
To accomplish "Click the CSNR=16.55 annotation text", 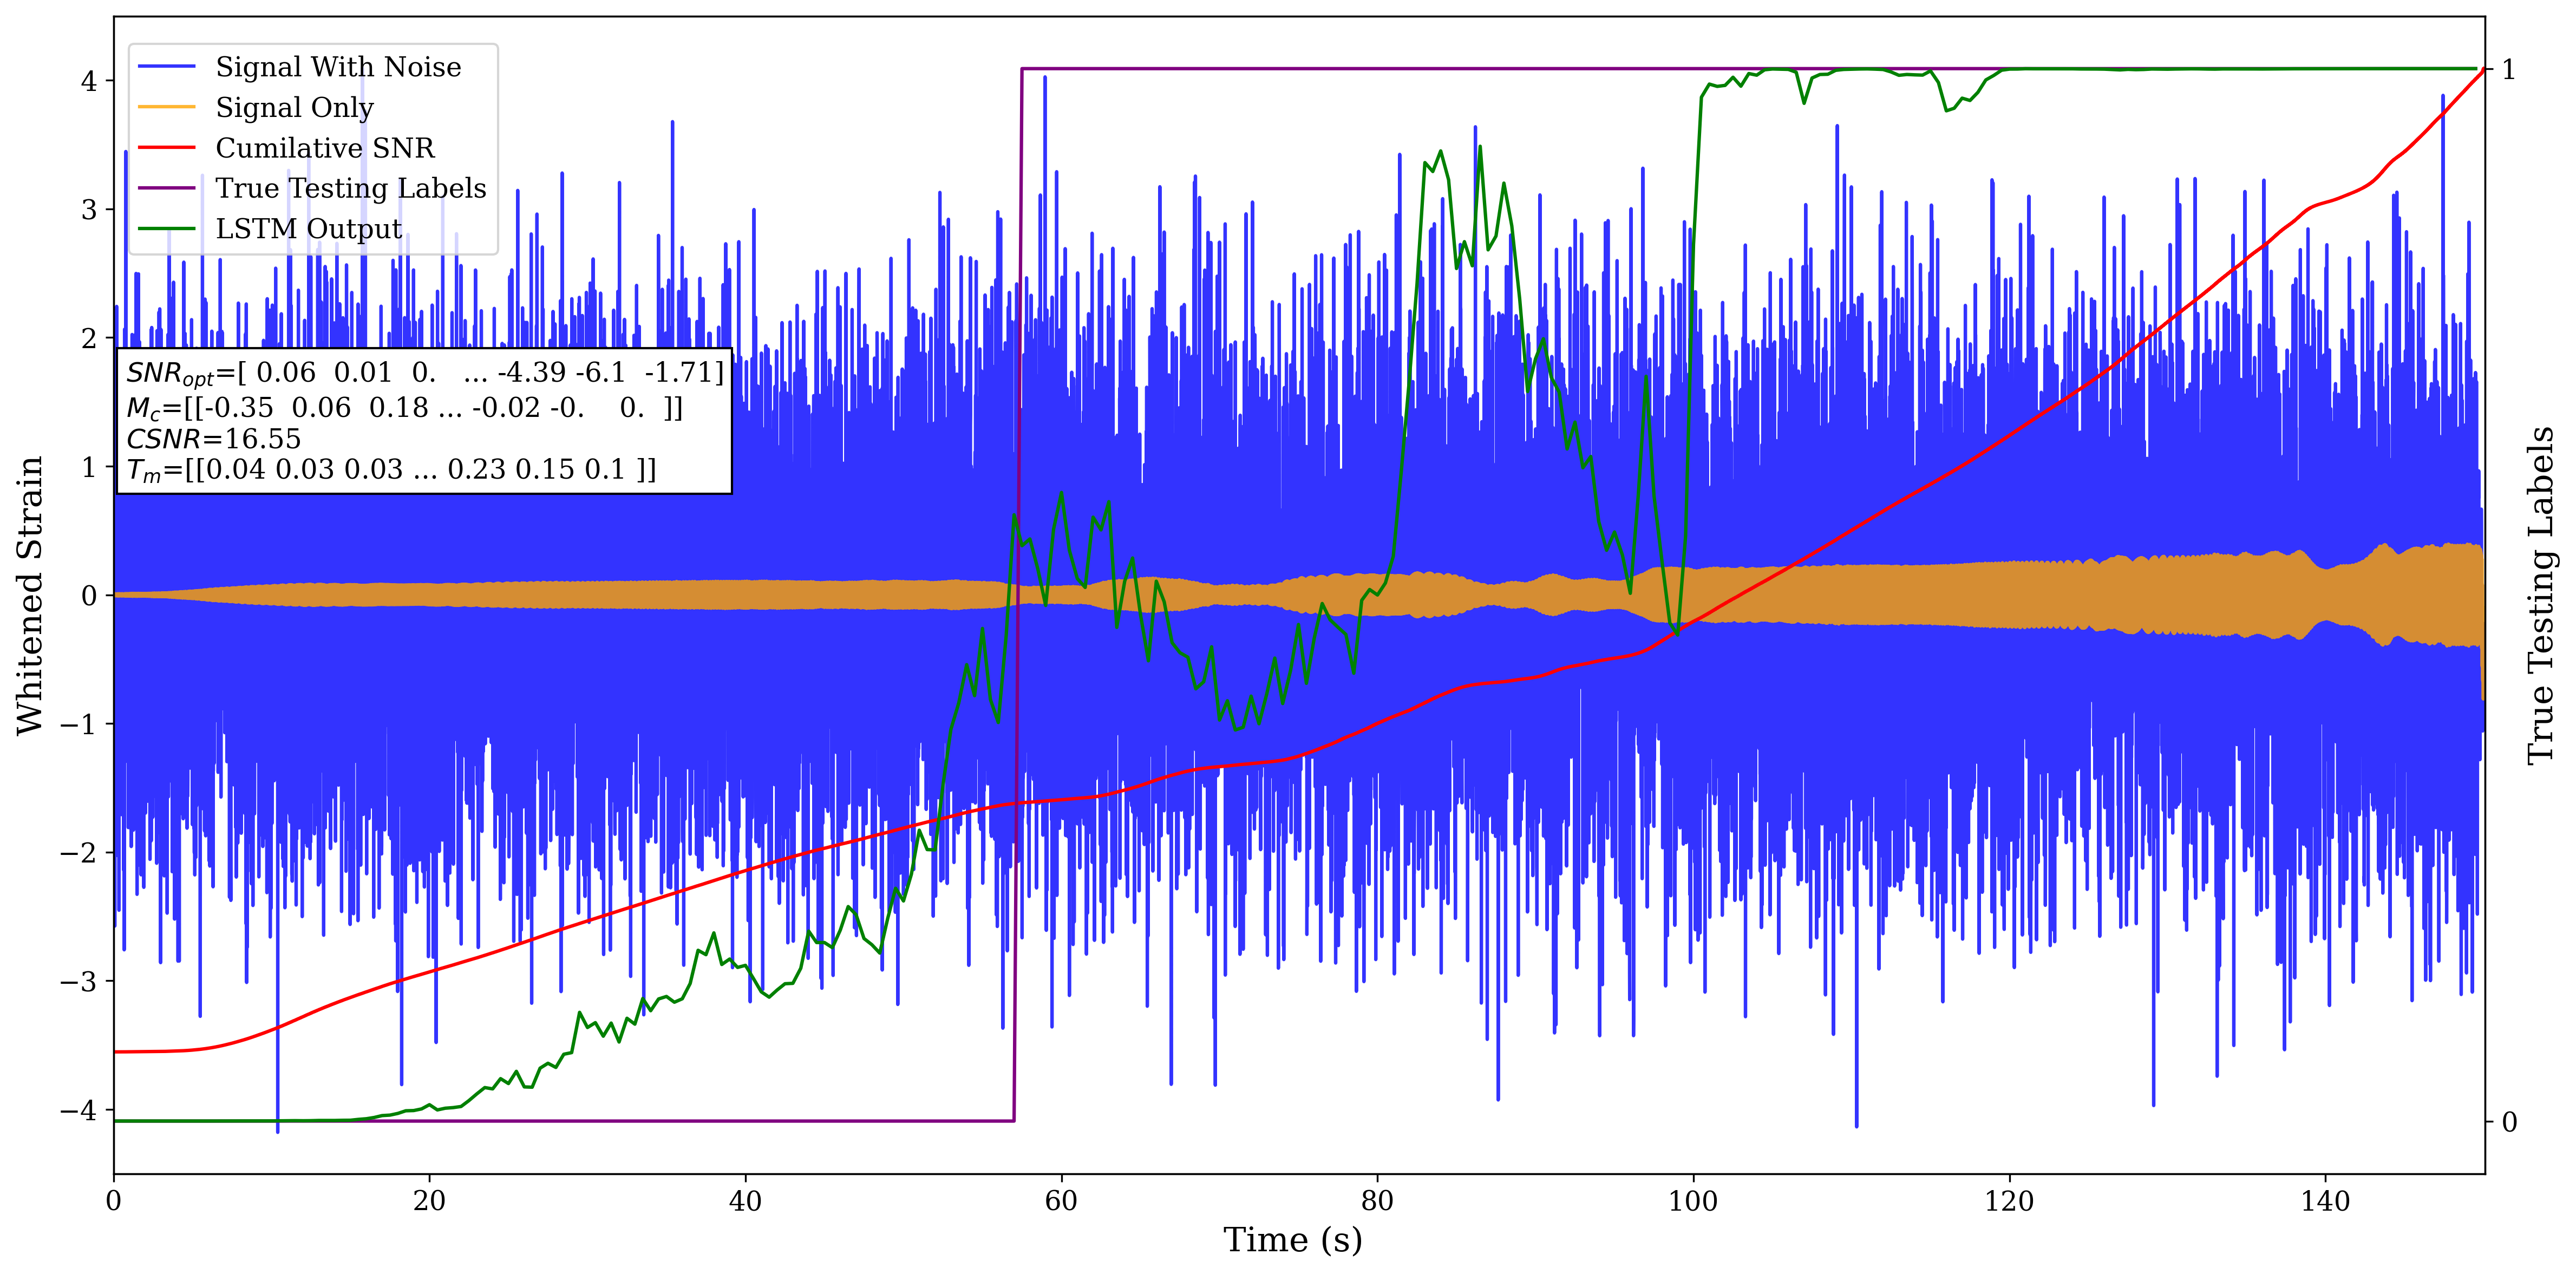I will coord(213,439).
